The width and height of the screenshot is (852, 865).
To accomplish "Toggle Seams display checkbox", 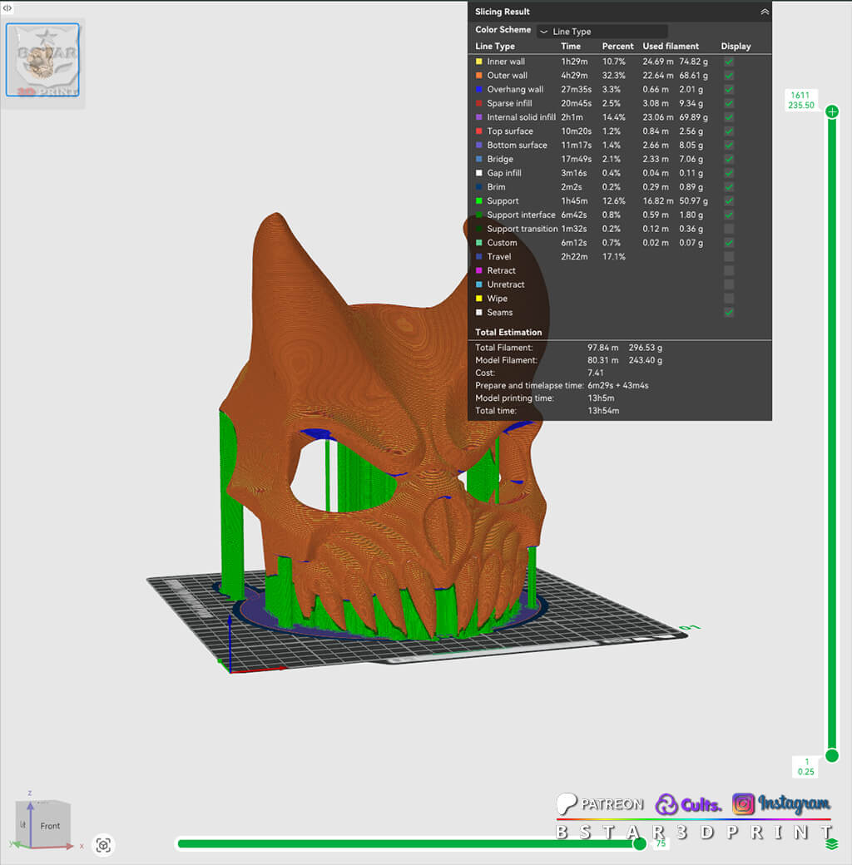I will pos(729,312).
